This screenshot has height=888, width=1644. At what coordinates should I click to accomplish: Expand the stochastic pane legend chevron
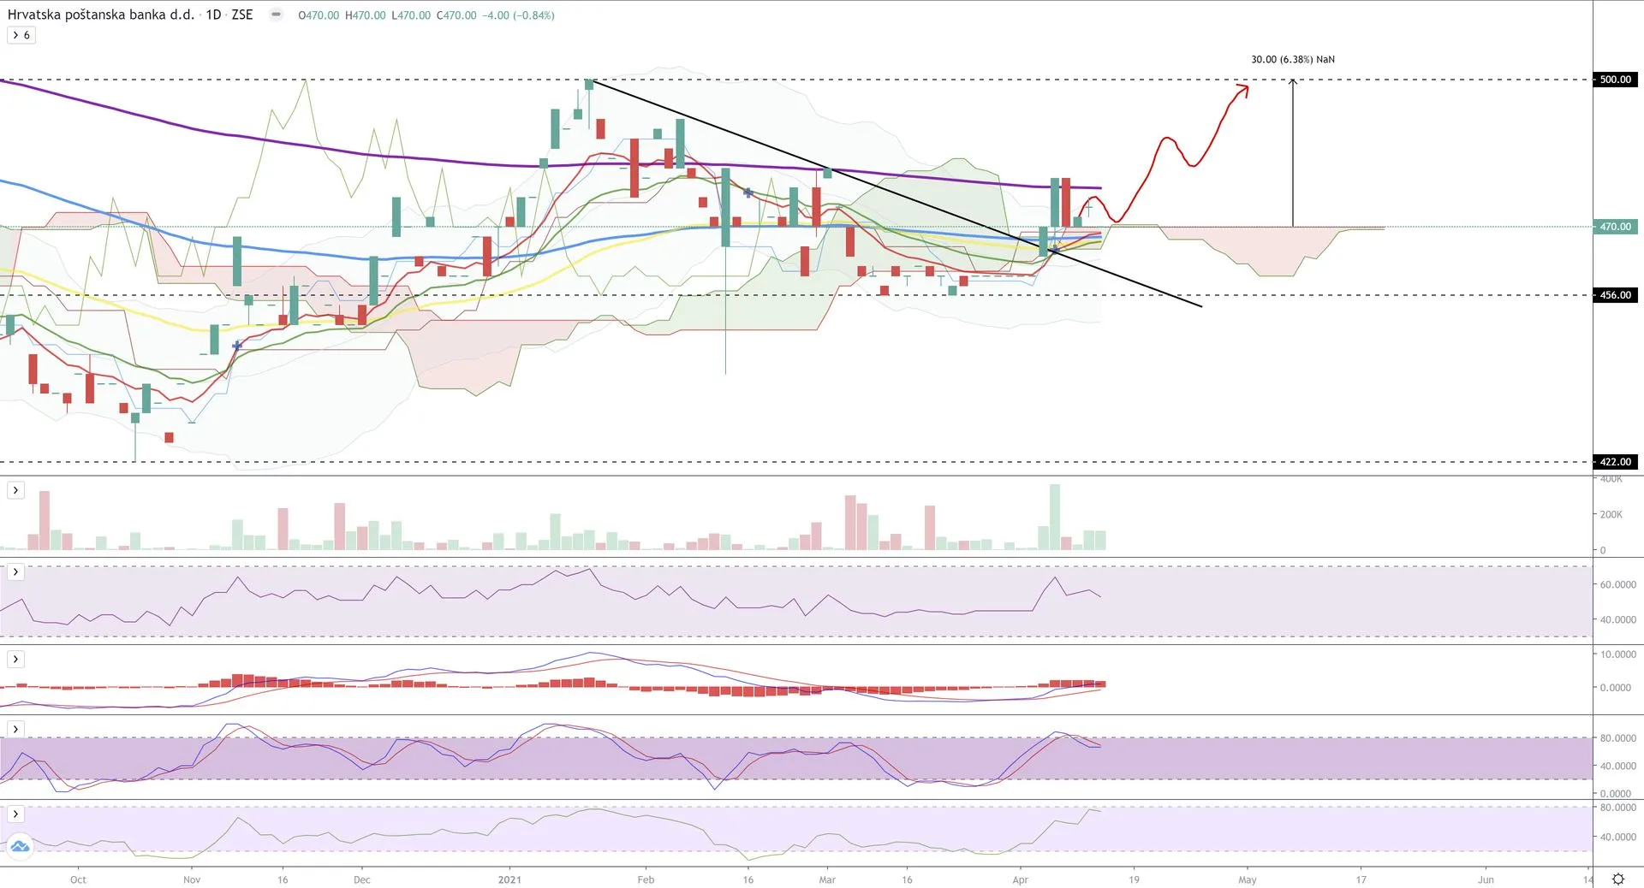pyautogui.click(x=15, y=729)
